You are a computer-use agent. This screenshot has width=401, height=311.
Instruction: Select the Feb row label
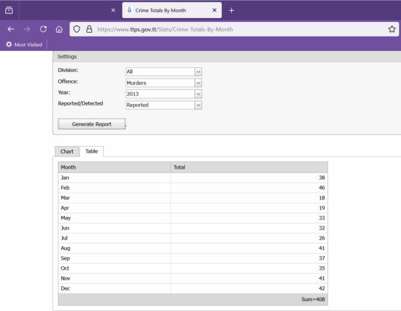[65, 188]
